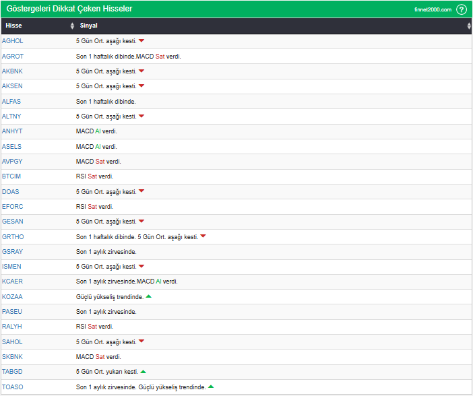Click the red down arrow in GRTHO row
The image size is (473, 396).
click(203, 236)
